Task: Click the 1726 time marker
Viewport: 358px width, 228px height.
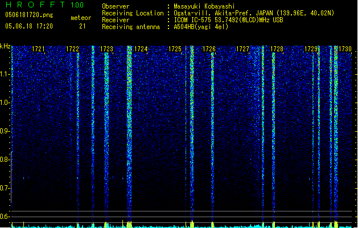Action: (209, 49)
